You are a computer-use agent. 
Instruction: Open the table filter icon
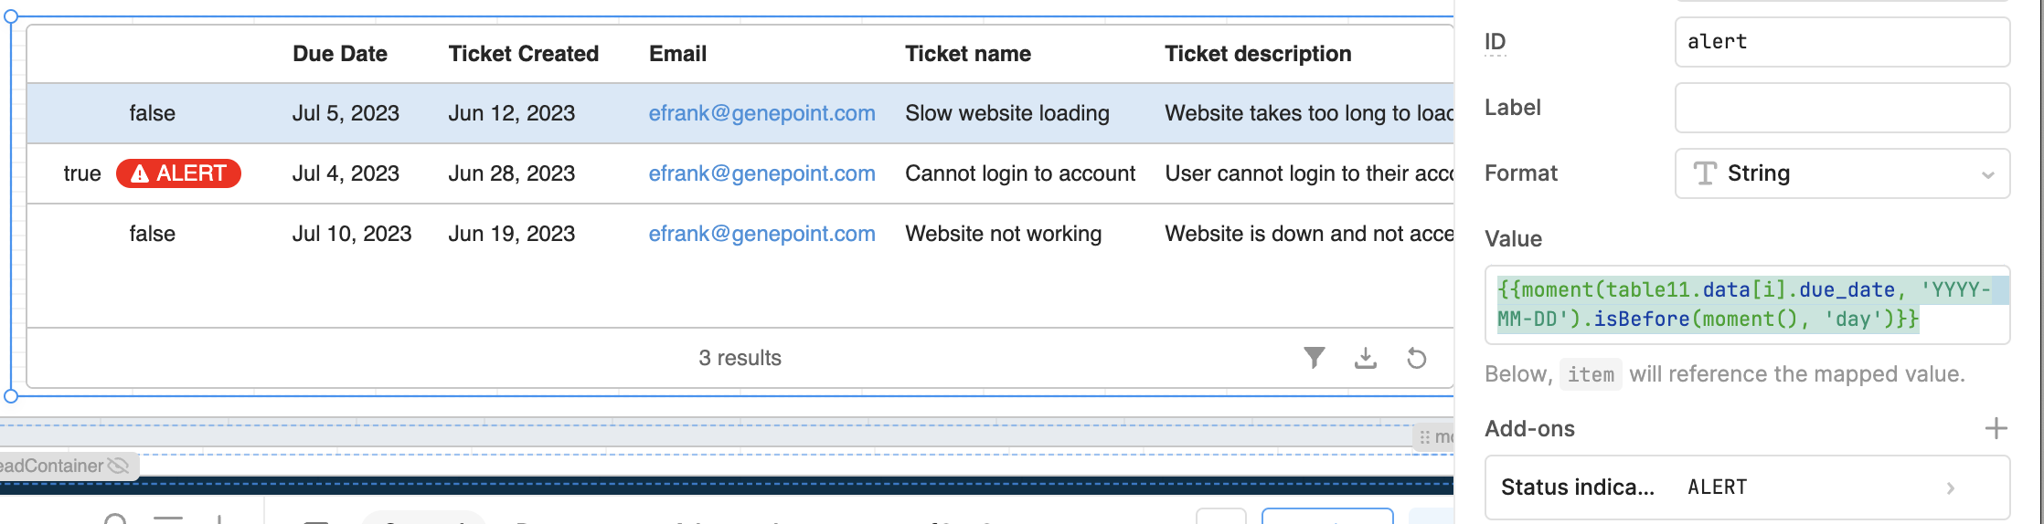(x=1315, y=358)
